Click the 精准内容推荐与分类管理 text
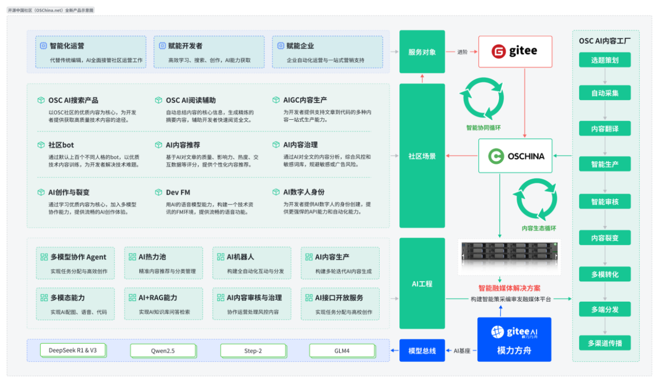The height and width of the screenshot is (383, 659). click(167, 271)
